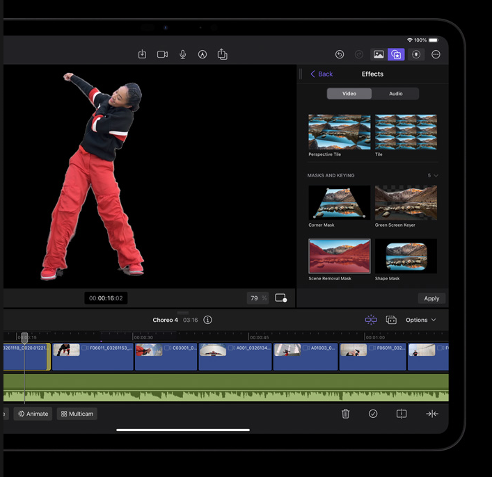Select the Perspective Tile effect
Viewport: 492px width, 477px height.
(x=339, y=132)
